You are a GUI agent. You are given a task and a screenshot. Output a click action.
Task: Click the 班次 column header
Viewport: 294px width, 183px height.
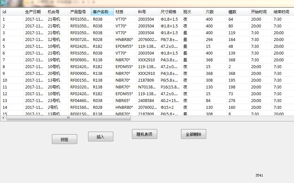pos(193,12)
